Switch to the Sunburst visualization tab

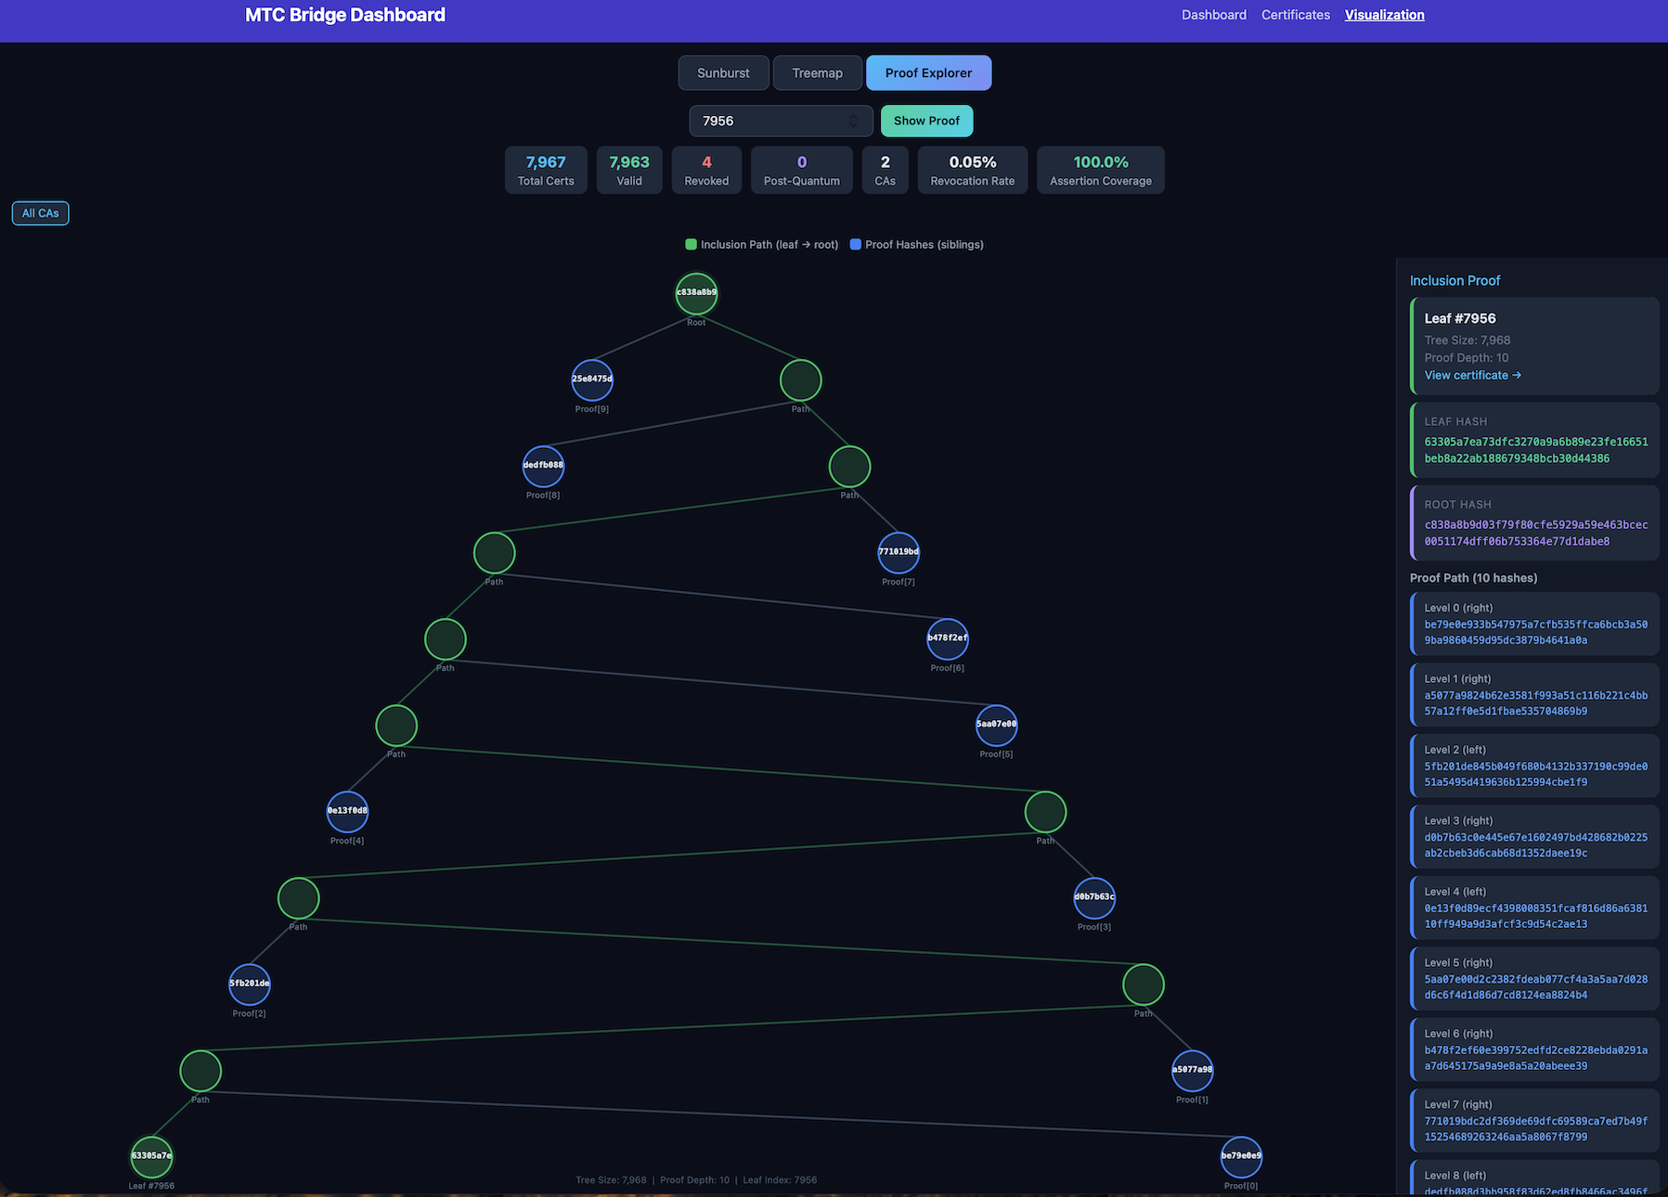point(723,72)
